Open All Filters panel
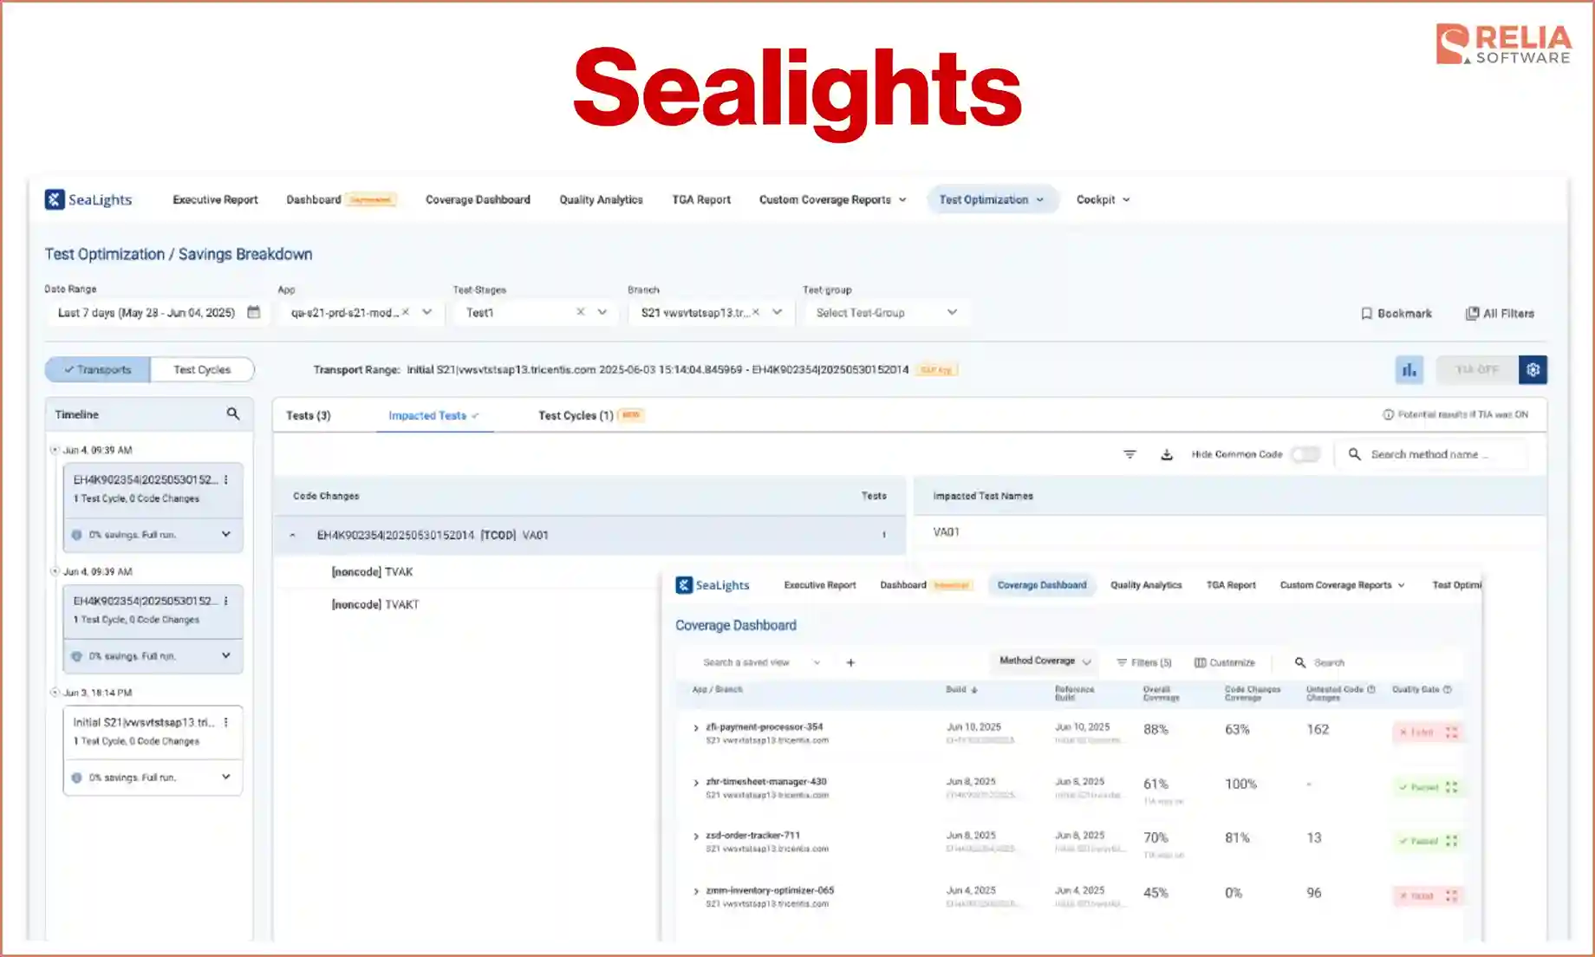 [1500, 313]
